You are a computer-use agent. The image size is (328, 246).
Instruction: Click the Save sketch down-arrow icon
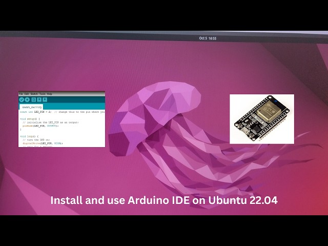[x=45, y=99]
